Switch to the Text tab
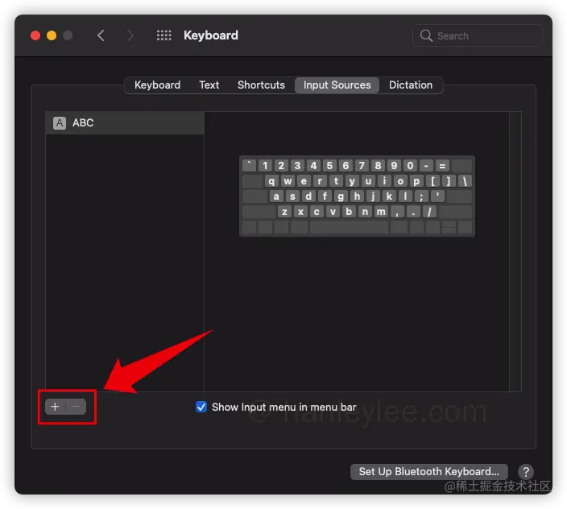The image size is (567, 509). [209, 85]
